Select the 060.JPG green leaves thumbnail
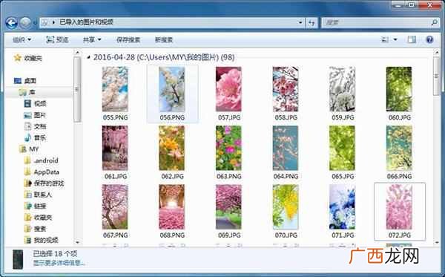Viewport: 445px width, 277px height. pos(399,89)
